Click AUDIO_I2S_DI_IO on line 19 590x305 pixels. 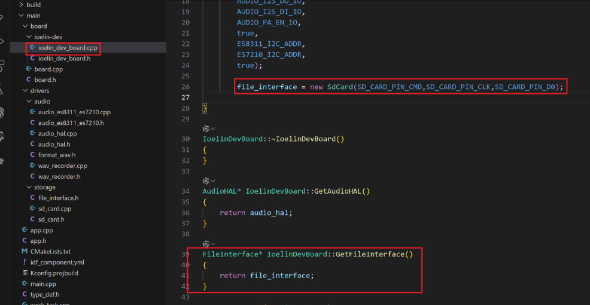click(269, 12)
